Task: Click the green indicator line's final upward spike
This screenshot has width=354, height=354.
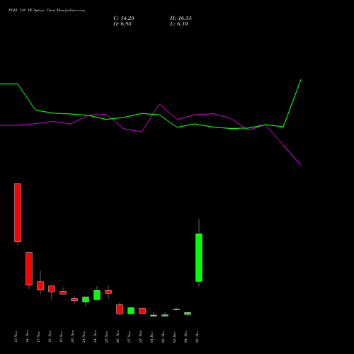Action: tap(292, 103)
